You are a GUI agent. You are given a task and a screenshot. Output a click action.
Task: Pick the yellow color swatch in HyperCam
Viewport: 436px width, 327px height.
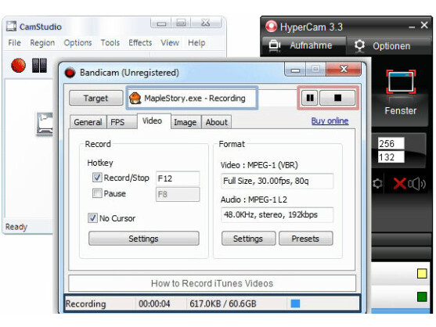click(x=422, y=274)
